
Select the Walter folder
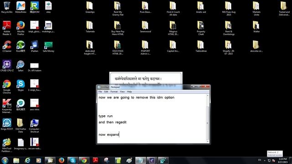coord(256,27)
